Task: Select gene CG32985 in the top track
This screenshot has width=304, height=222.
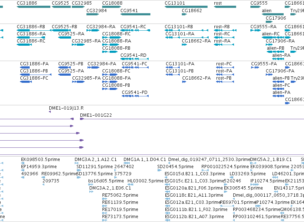Action: [x=78, y=7]
